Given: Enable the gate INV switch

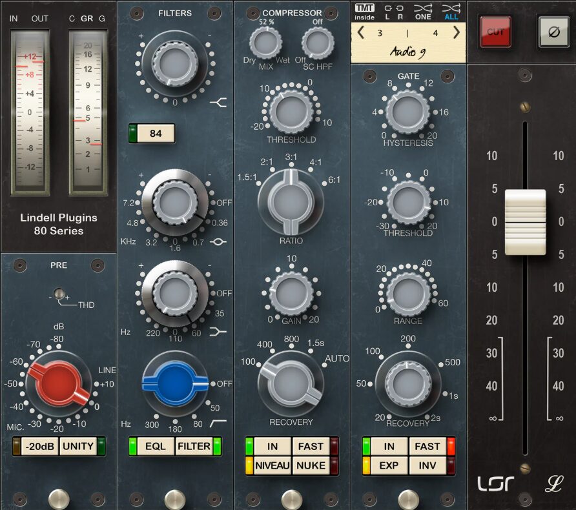Looking at the screenshot, I should click(x=427, y=465).
